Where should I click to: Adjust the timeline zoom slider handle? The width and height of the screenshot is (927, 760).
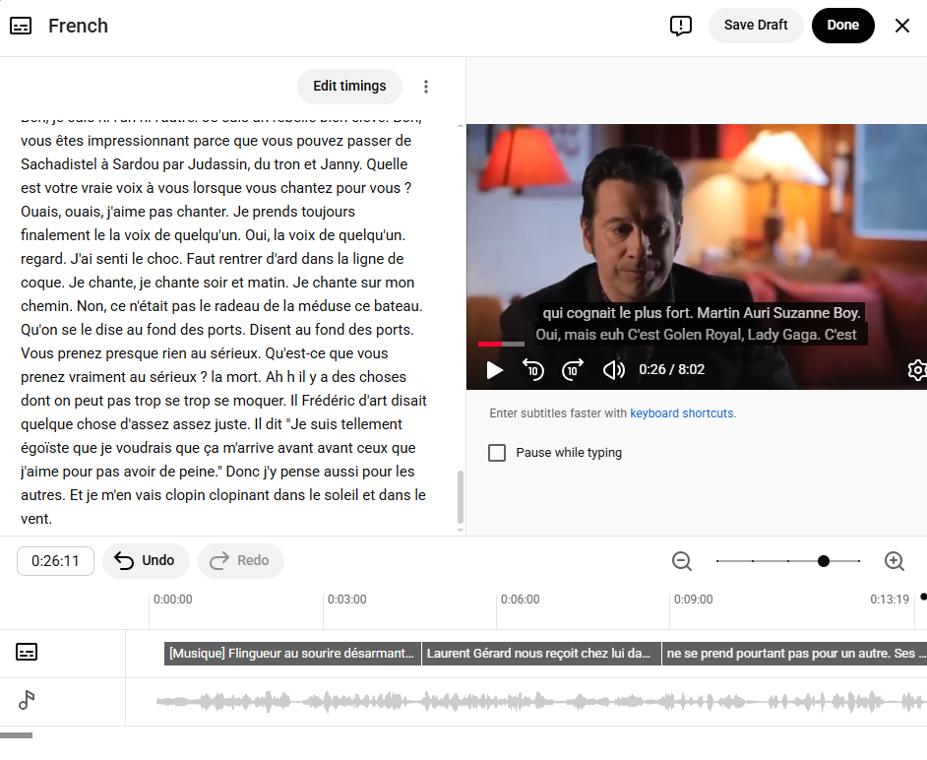point(824,561)
